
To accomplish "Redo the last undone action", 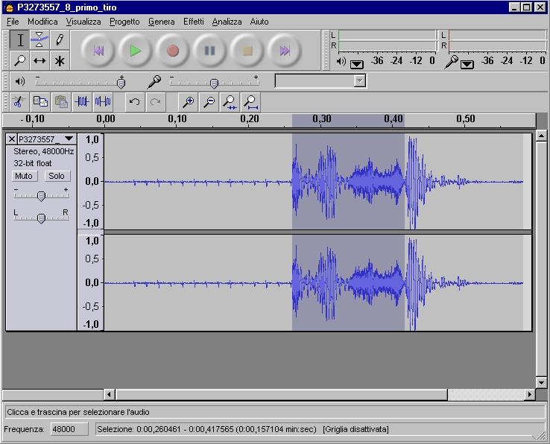I will coord(156,102).
